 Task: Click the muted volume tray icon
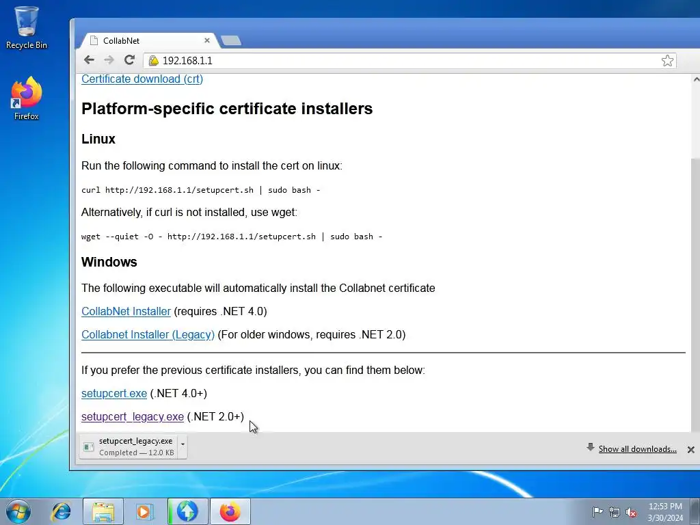pos(631,512)
